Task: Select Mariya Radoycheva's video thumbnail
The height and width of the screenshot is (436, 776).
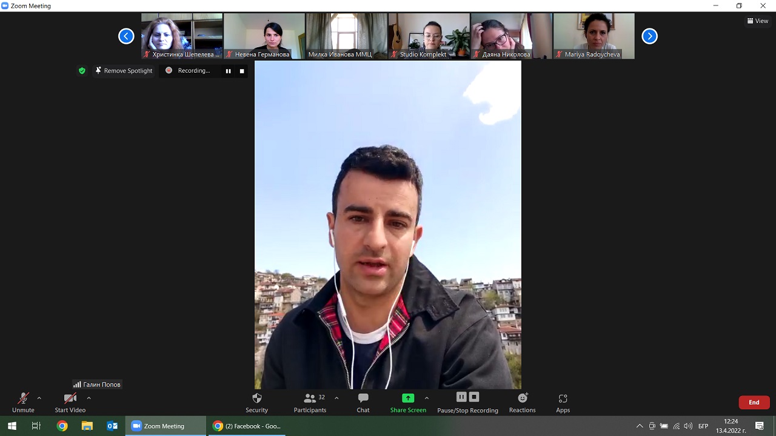Action: click(594, 36)
